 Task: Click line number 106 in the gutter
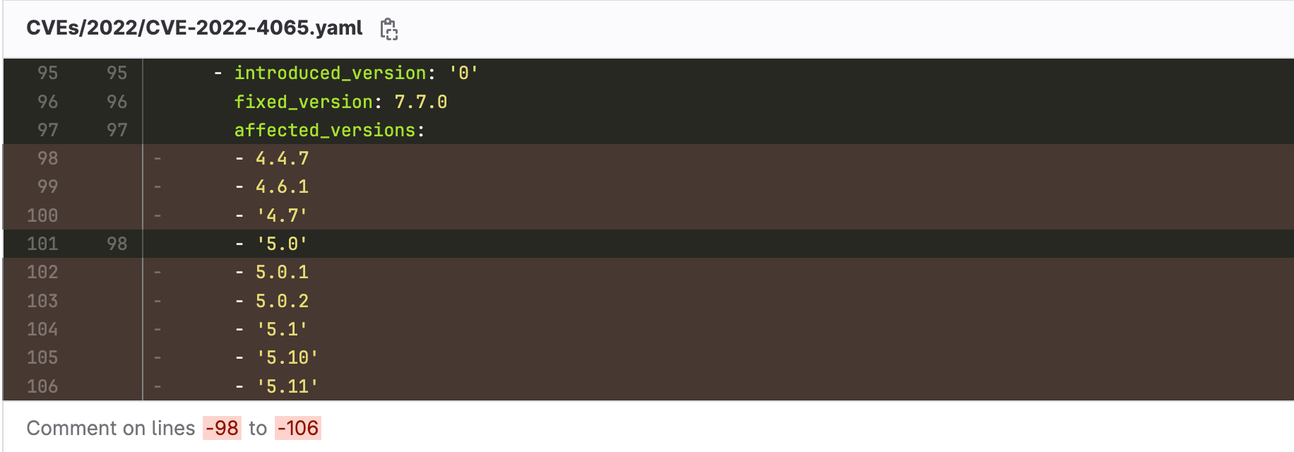[42, 386]
